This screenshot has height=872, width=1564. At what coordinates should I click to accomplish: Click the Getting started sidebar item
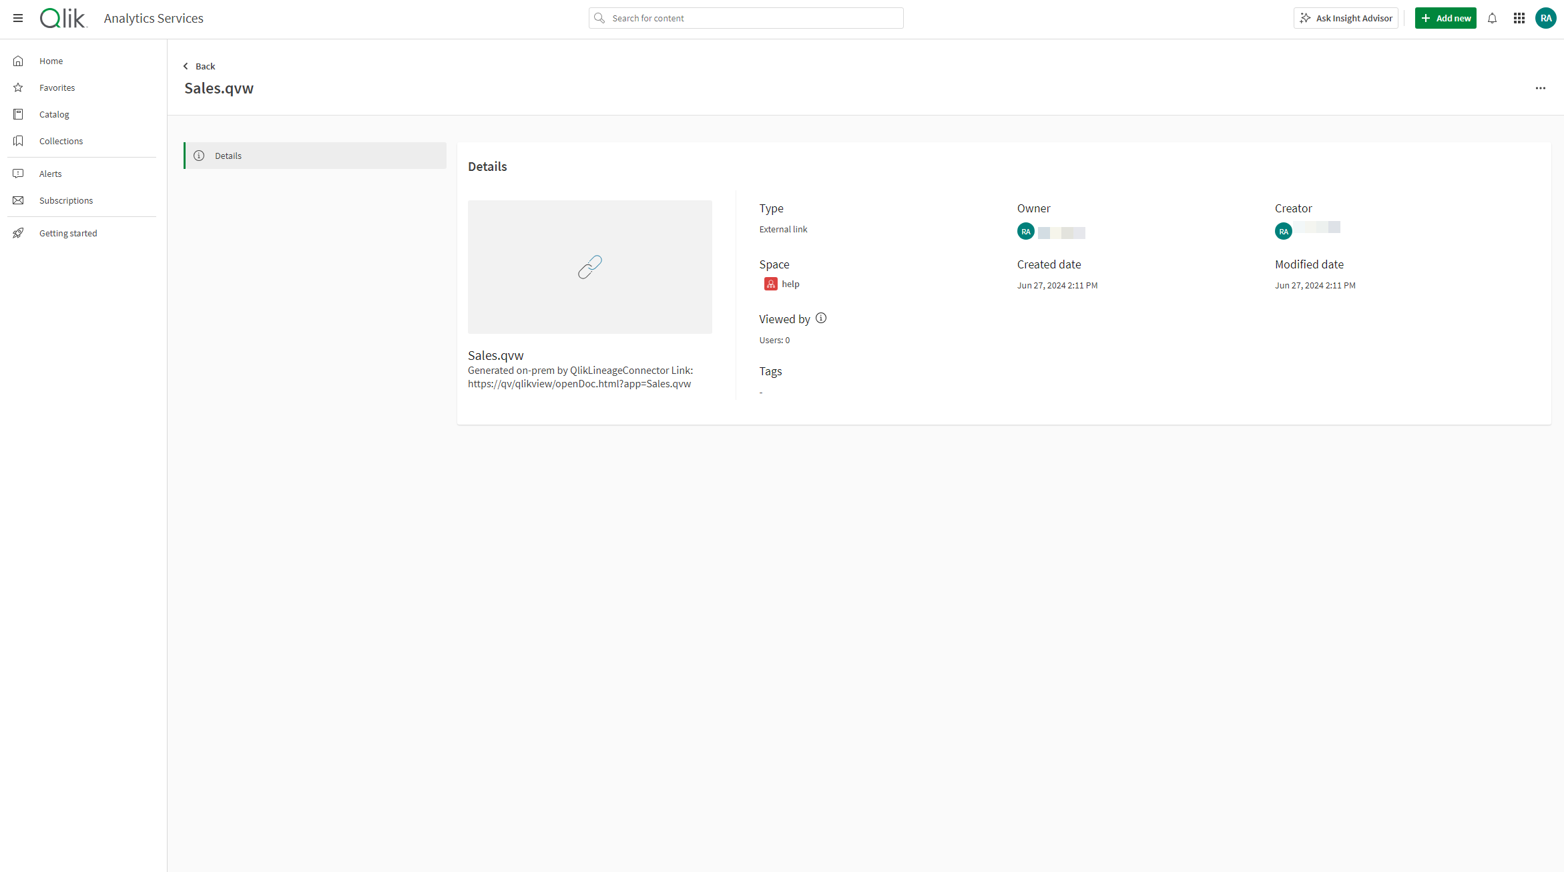click(x=67, y=233)
